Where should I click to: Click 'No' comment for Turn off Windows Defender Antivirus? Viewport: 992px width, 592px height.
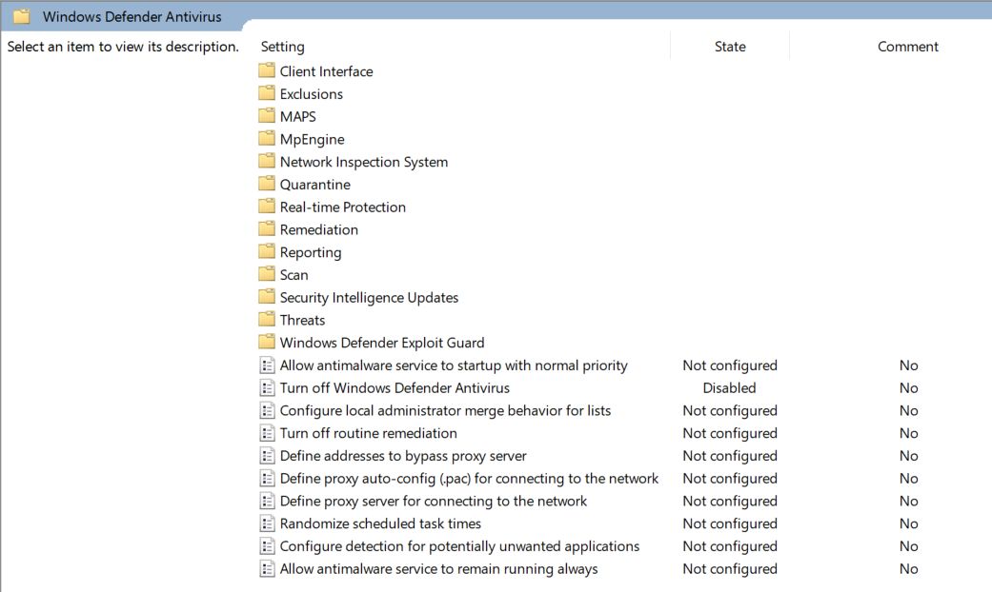[x=908, y=388]
